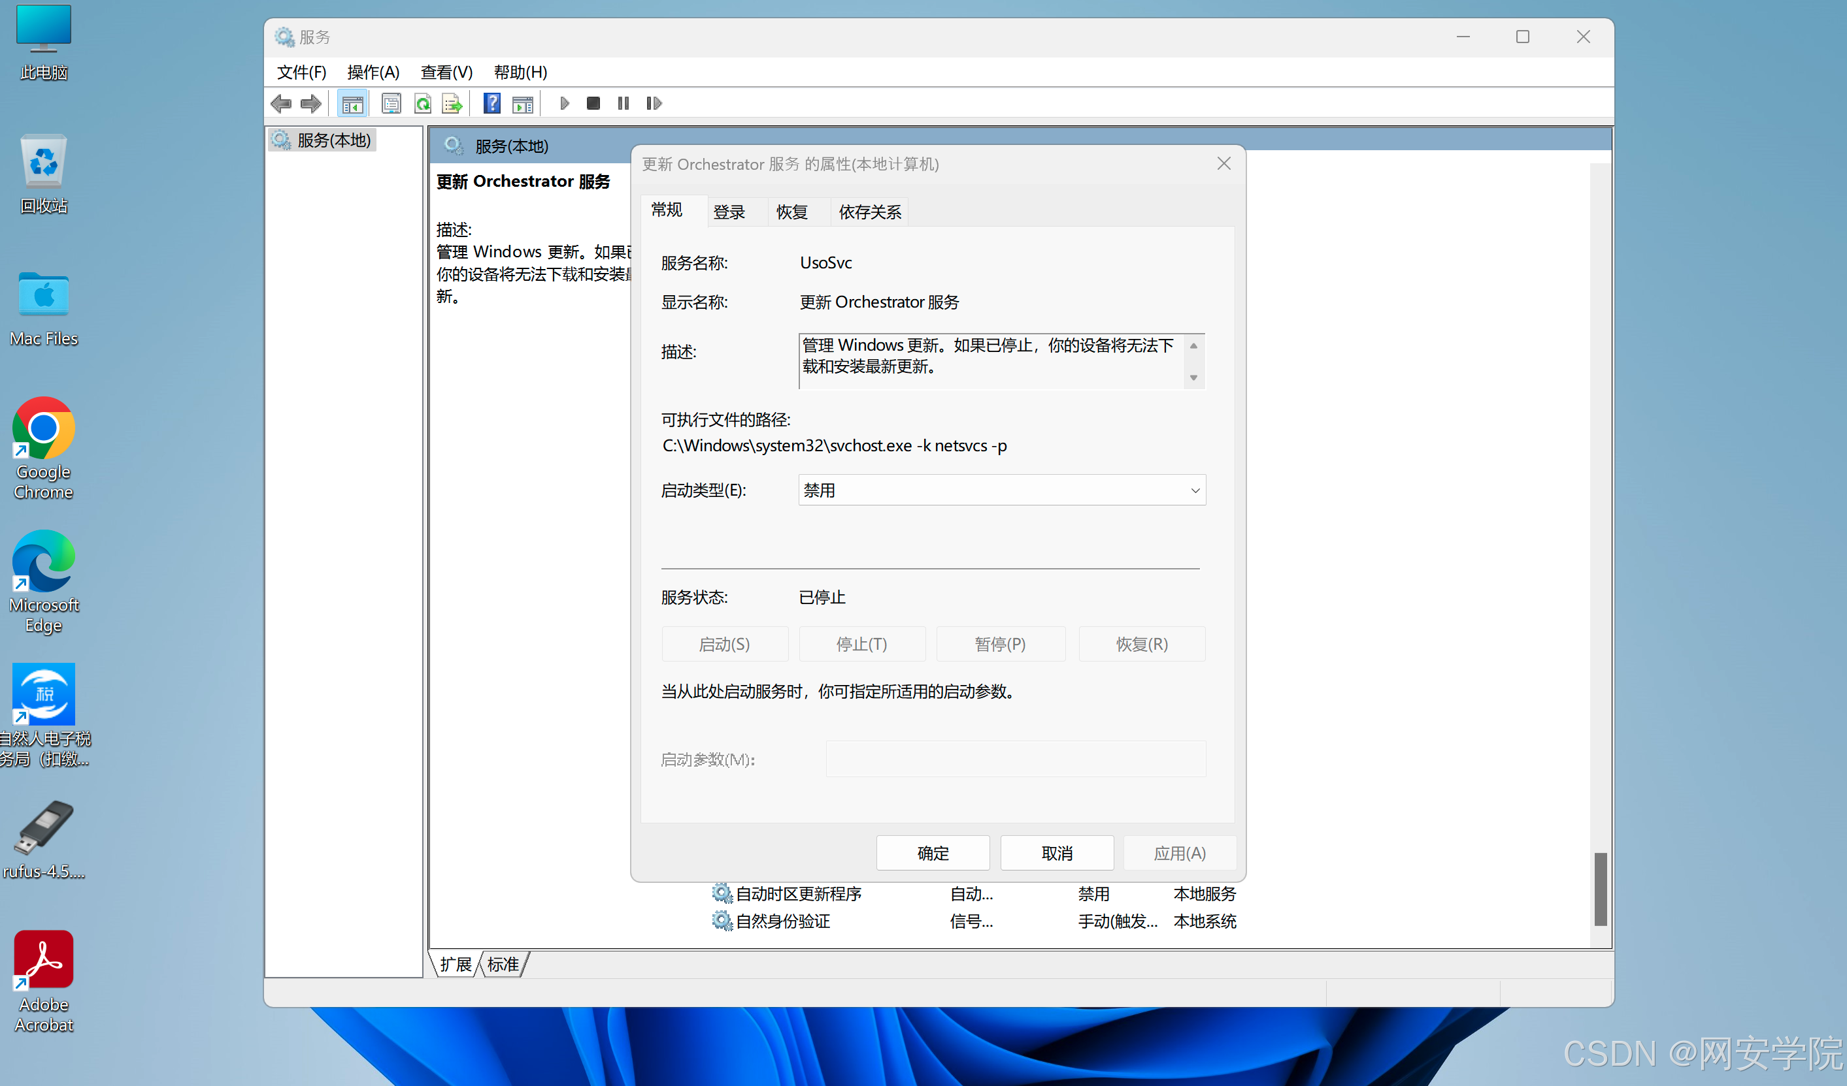Click the Export List toolbar icon
Image resolution: width=1847 pixels, height=1086 pixels.
click(x=452, y=103)
